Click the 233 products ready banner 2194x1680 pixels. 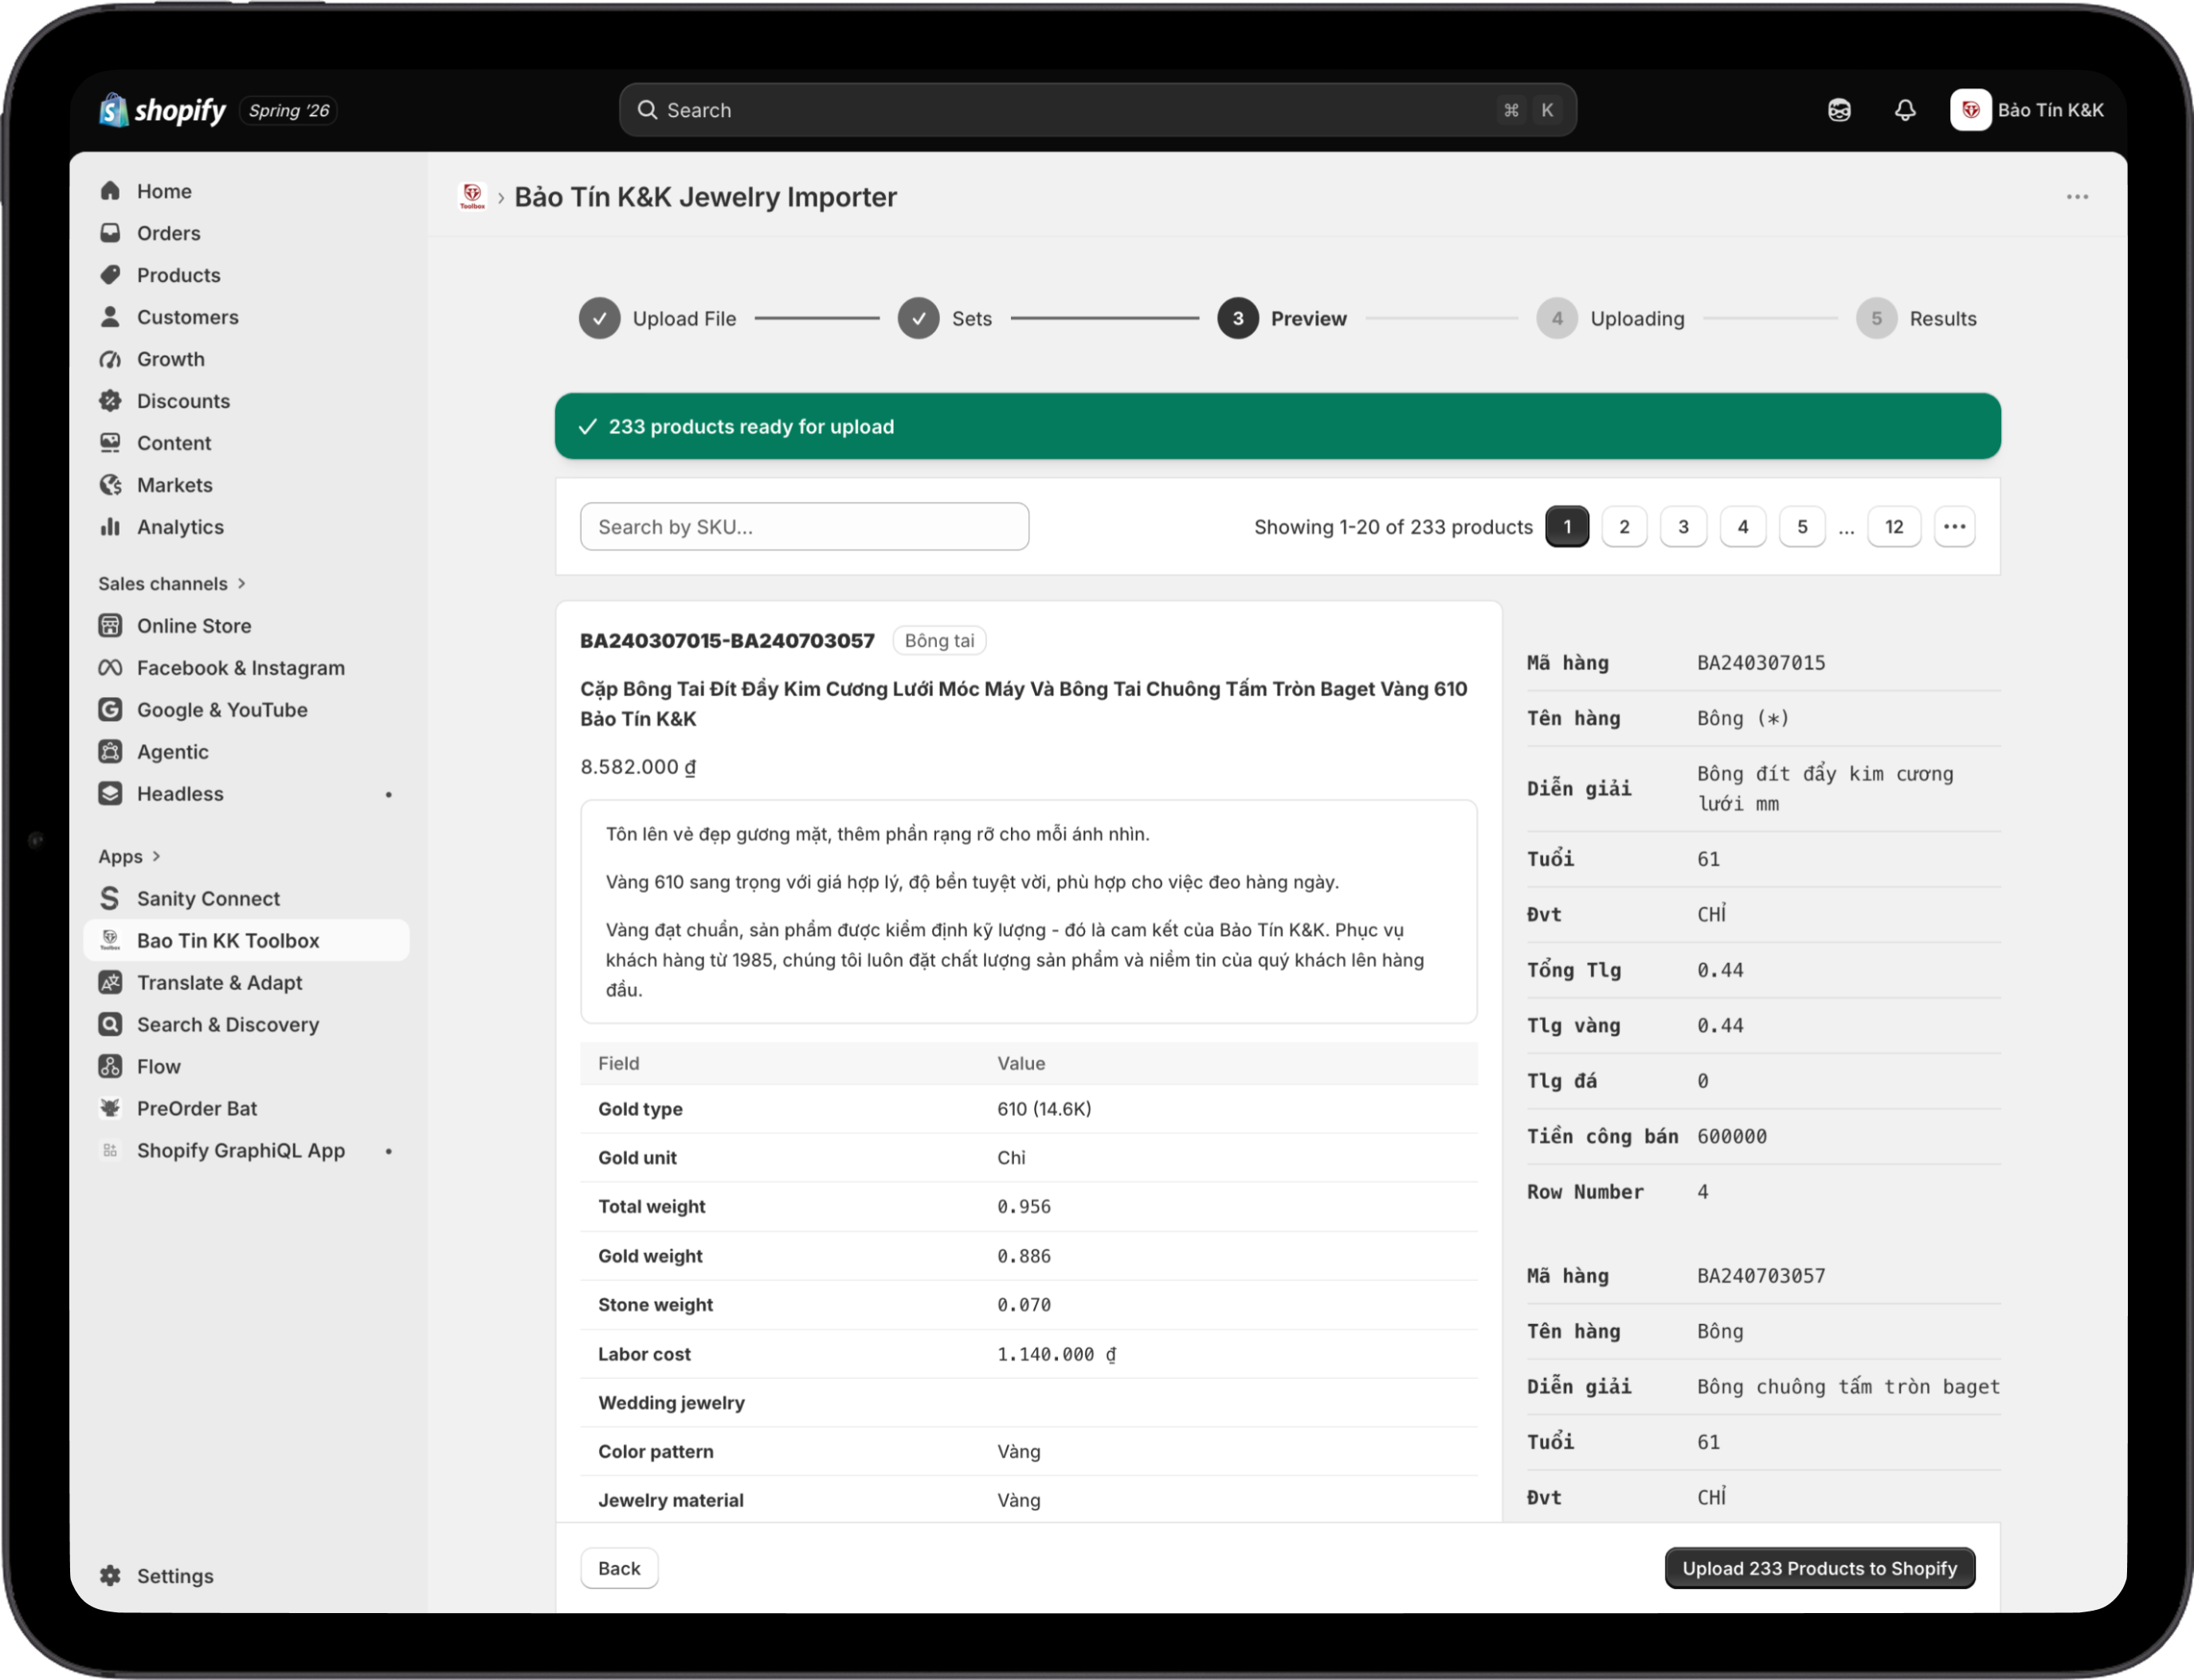pyautogui.click(x=1277, y=427)
